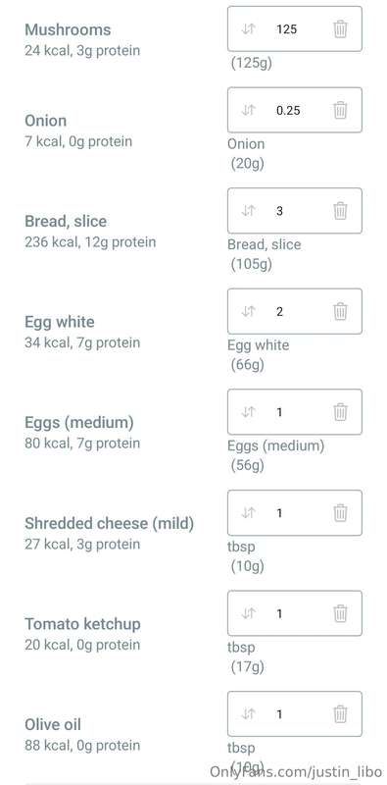Screen dimensions: 387x785
Task: Change unit with arrows for Egg white
Action: coord(249,311)
